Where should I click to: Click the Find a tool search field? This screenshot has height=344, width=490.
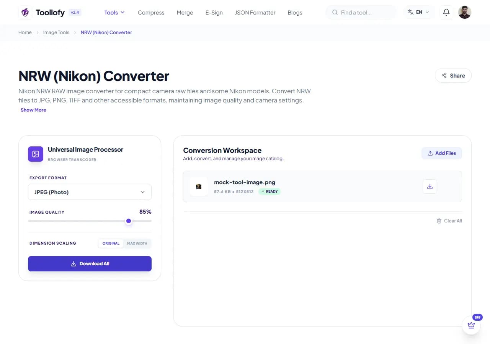(x=361, y=12)
